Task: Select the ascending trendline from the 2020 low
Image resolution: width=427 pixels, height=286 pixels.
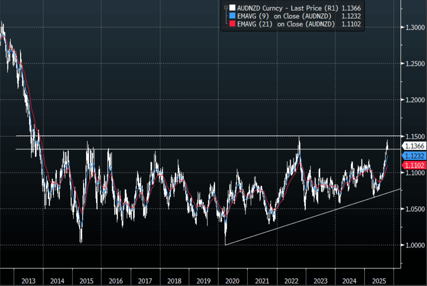Action: [x=313, y=217]
